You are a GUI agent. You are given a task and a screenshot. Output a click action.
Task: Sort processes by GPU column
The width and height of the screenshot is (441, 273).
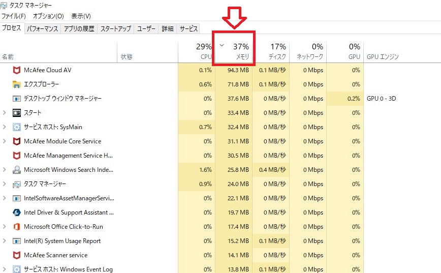tap(345, 51)
